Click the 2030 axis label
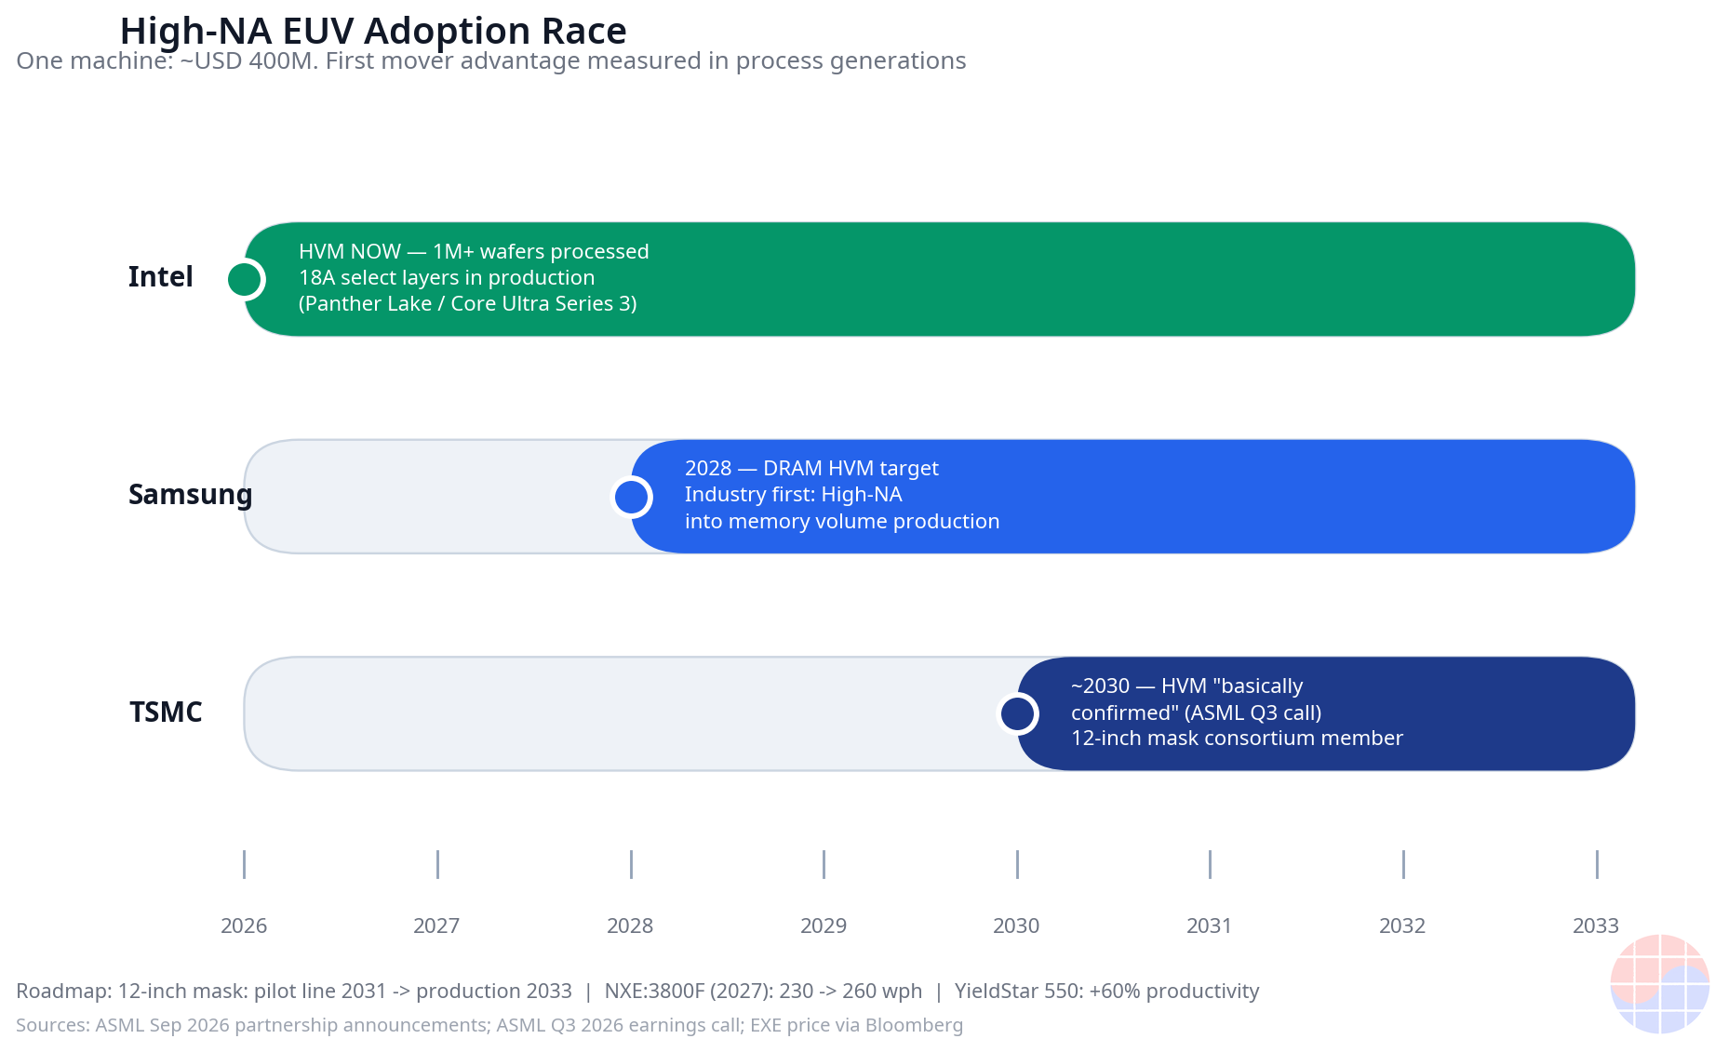 coord(1016,926)
